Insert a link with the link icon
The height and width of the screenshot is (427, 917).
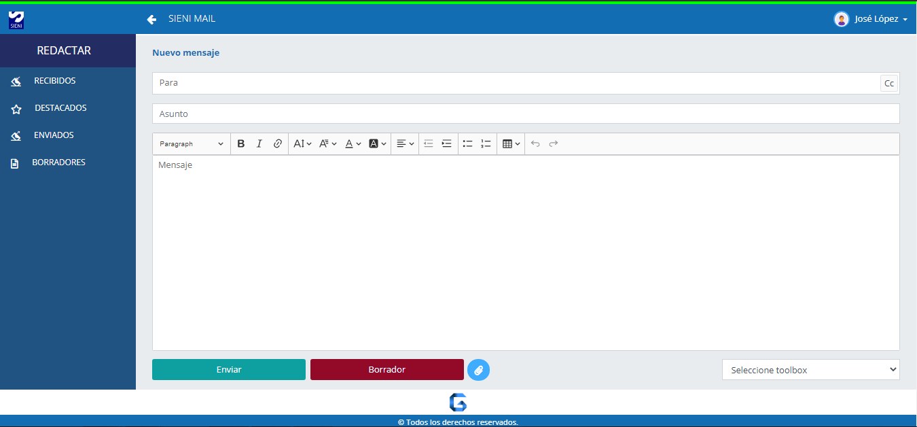(277, 143)
